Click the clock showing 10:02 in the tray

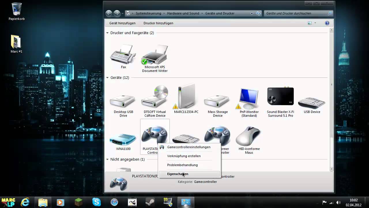[353, 200]
